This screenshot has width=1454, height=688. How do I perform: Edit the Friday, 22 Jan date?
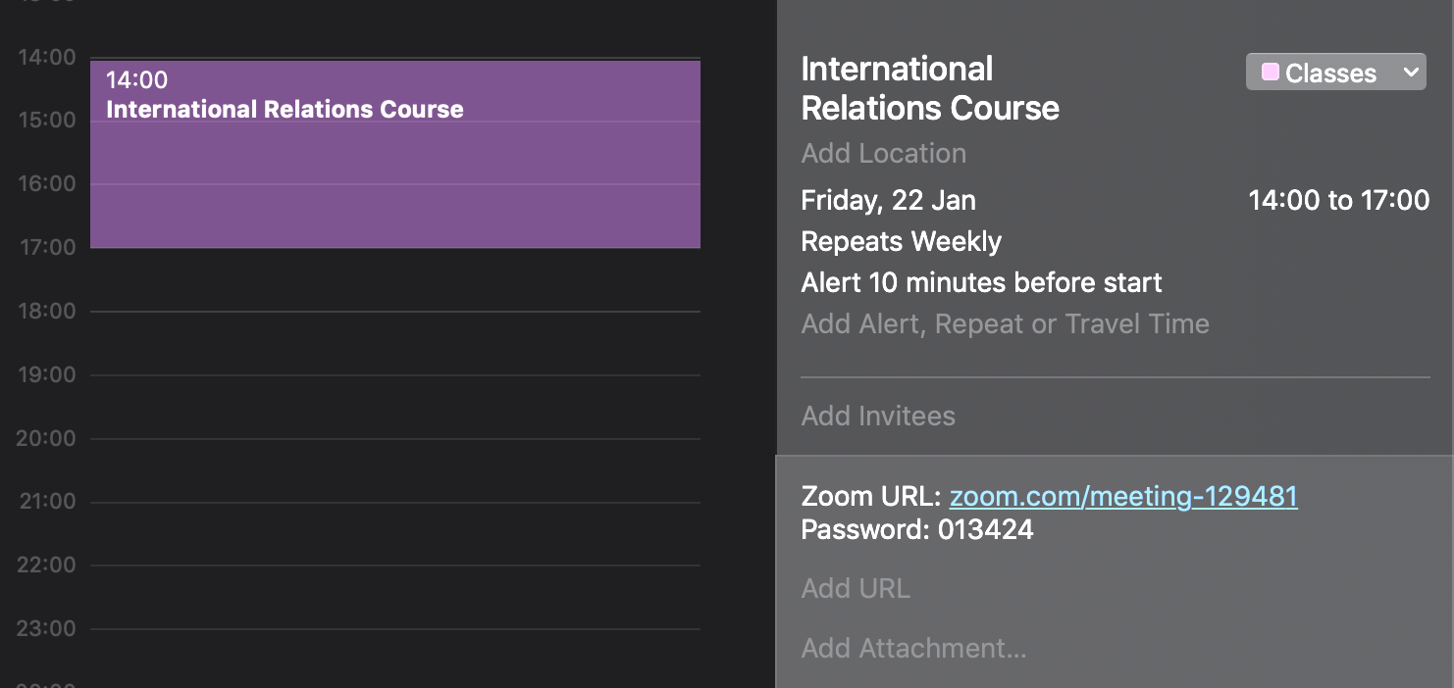tap(888, 201)
